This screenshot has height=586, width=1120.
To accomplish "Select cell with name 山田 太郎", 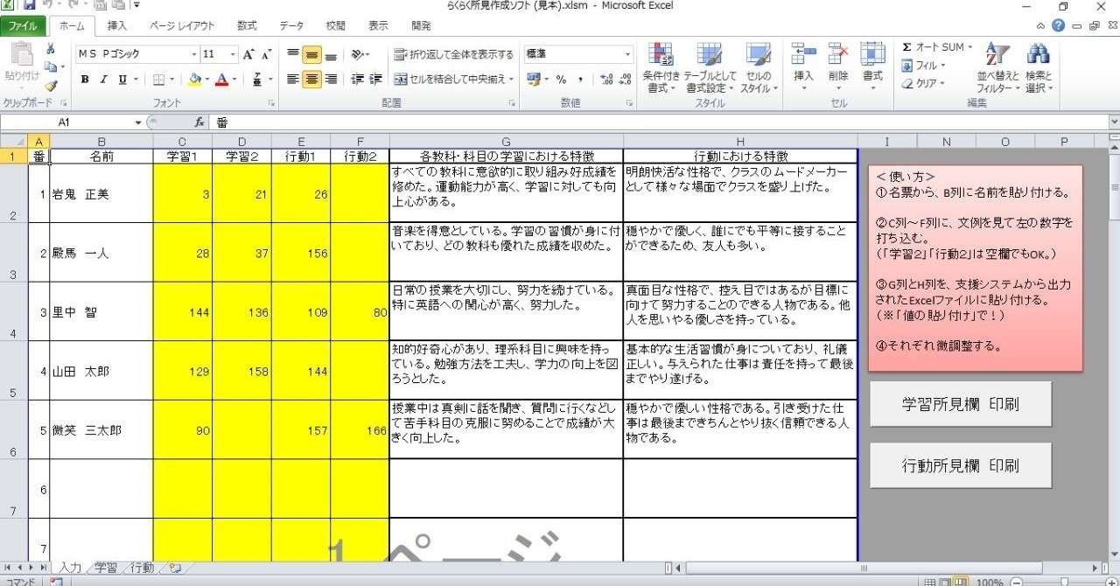I will pos(101,371).
